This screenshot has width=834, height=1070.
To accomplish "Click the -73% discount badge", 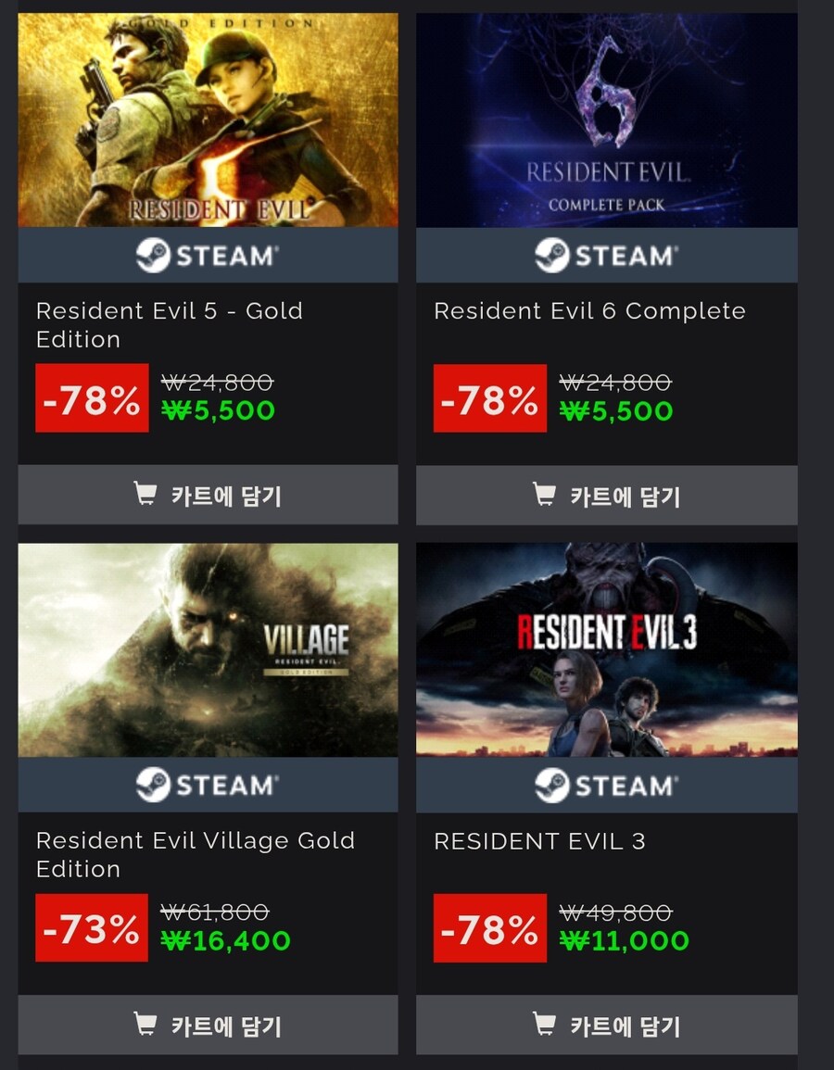I will click(92, 928).
